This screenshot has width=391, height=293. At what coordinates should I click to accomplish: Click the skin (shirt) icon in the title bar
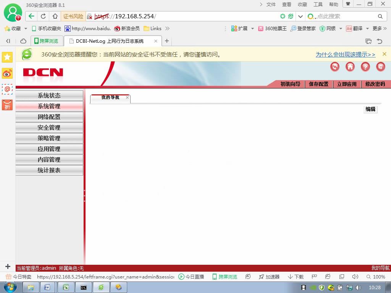(348, 4)
